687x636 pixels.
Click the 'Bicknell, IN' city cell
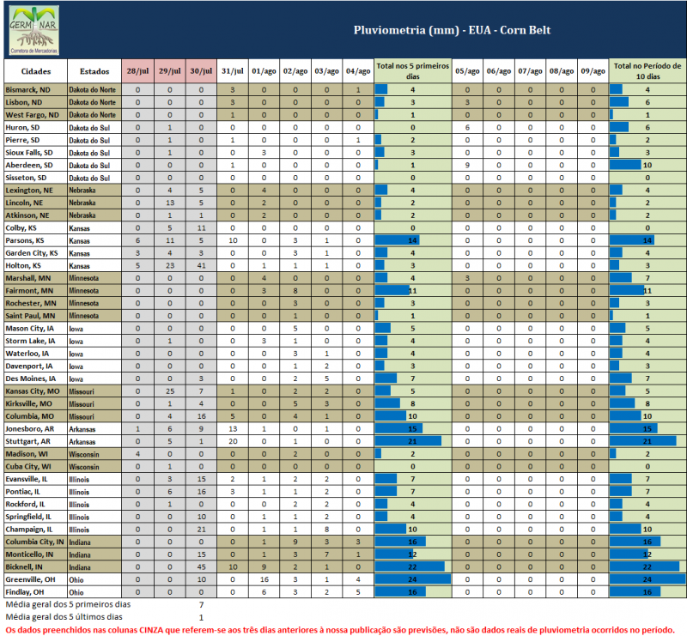click(36, 566)
